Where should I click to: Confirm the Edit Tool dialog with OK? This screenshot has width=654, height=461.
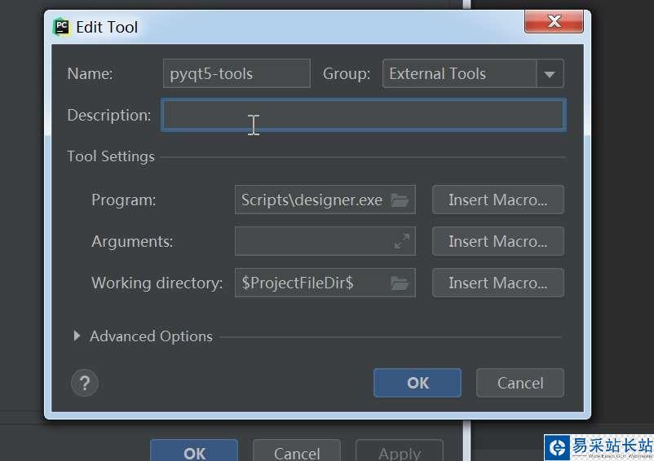pos(418,383)
